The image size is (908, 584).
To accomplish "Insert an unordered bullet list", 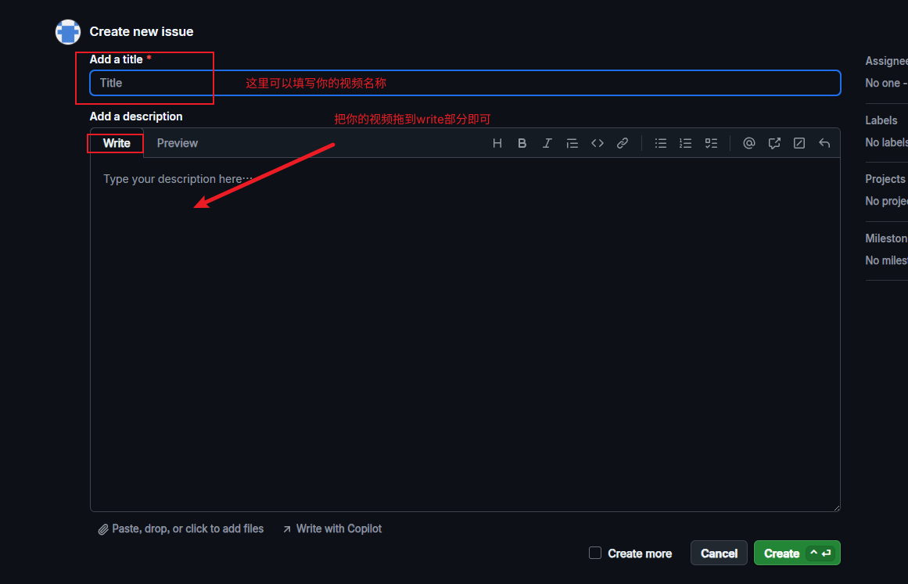I will point(660,143).
